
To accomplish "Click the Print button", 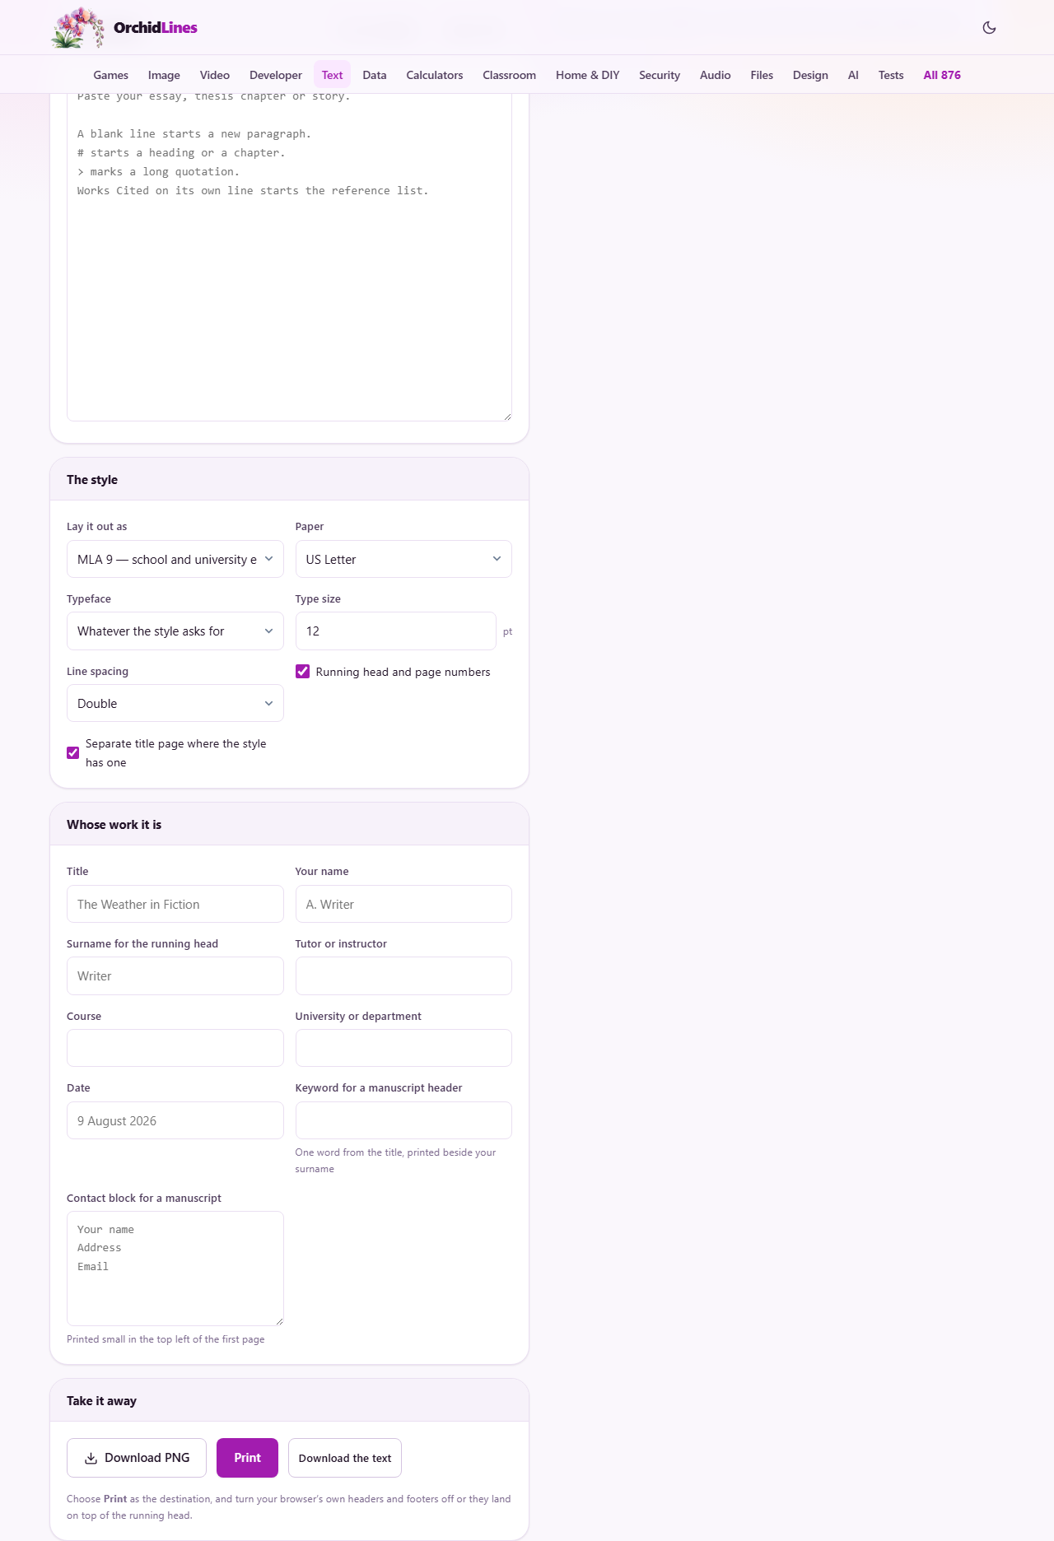I will click(247, 1458).
